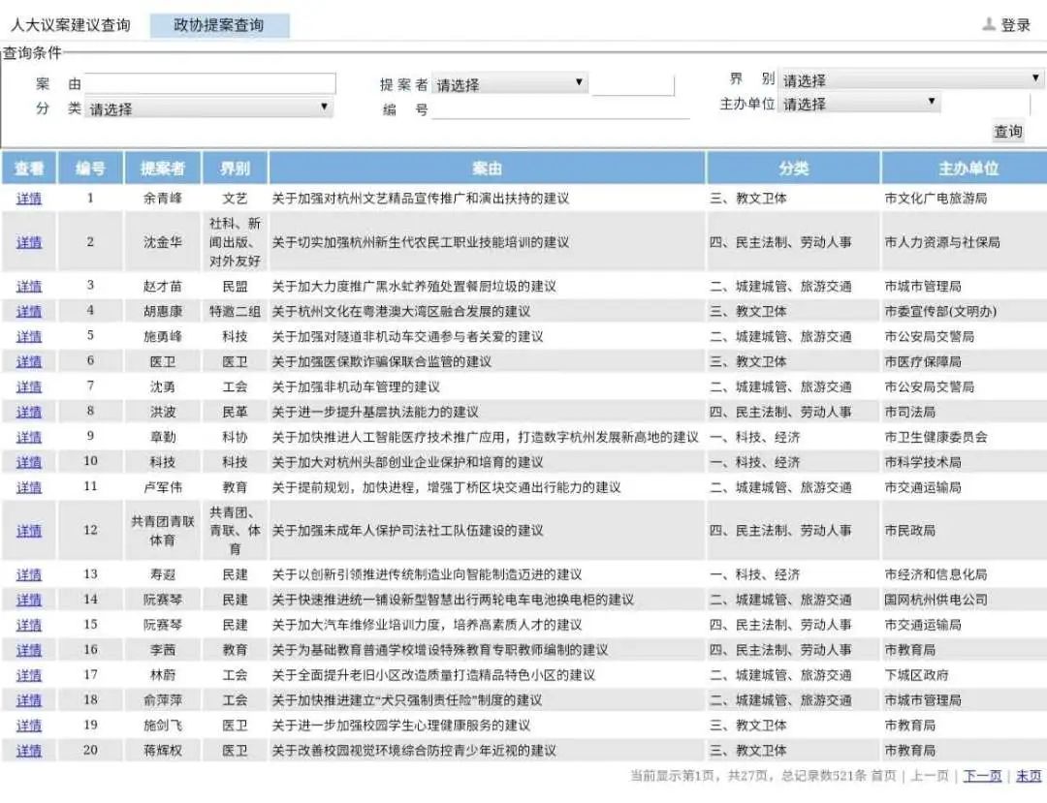Go to next page via 下一页
The image size is (1047, 803).
(982, 776)
